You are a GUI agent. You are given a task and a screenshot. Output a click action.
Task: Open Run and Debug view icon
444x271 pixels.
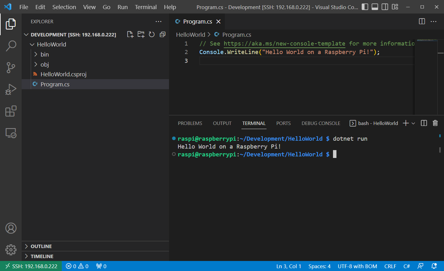[11, 89]
